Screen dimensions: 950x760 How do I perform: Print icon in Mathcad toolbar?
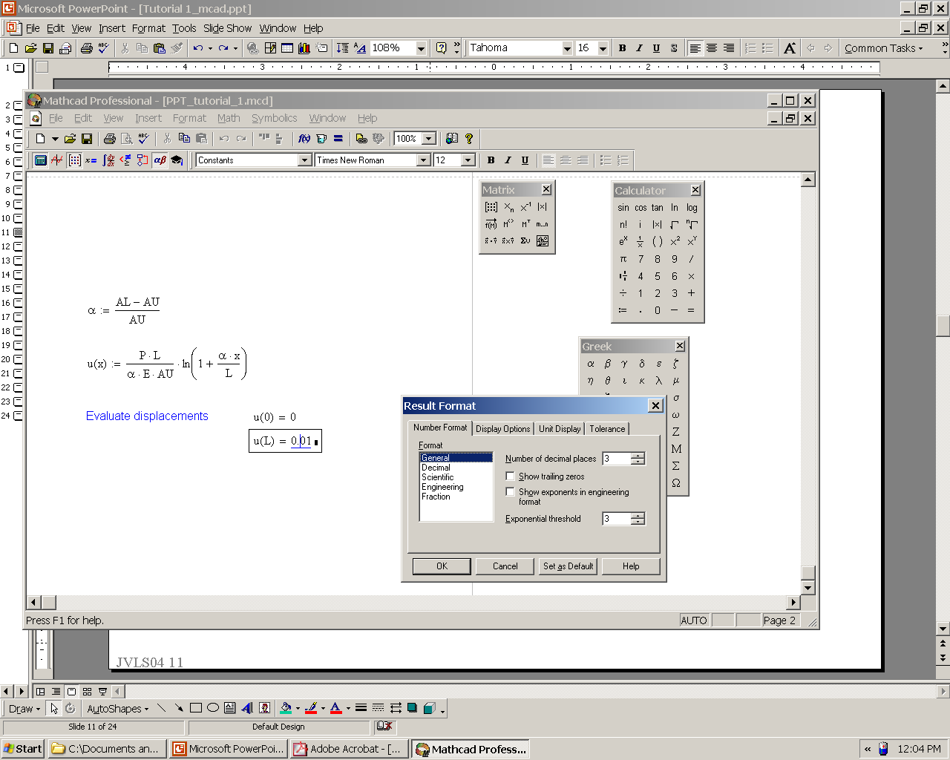click(110, 139)
